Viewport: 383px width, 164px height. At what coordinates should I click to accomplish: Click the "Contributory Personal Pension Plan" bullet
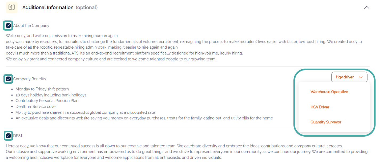click(47, 101)
